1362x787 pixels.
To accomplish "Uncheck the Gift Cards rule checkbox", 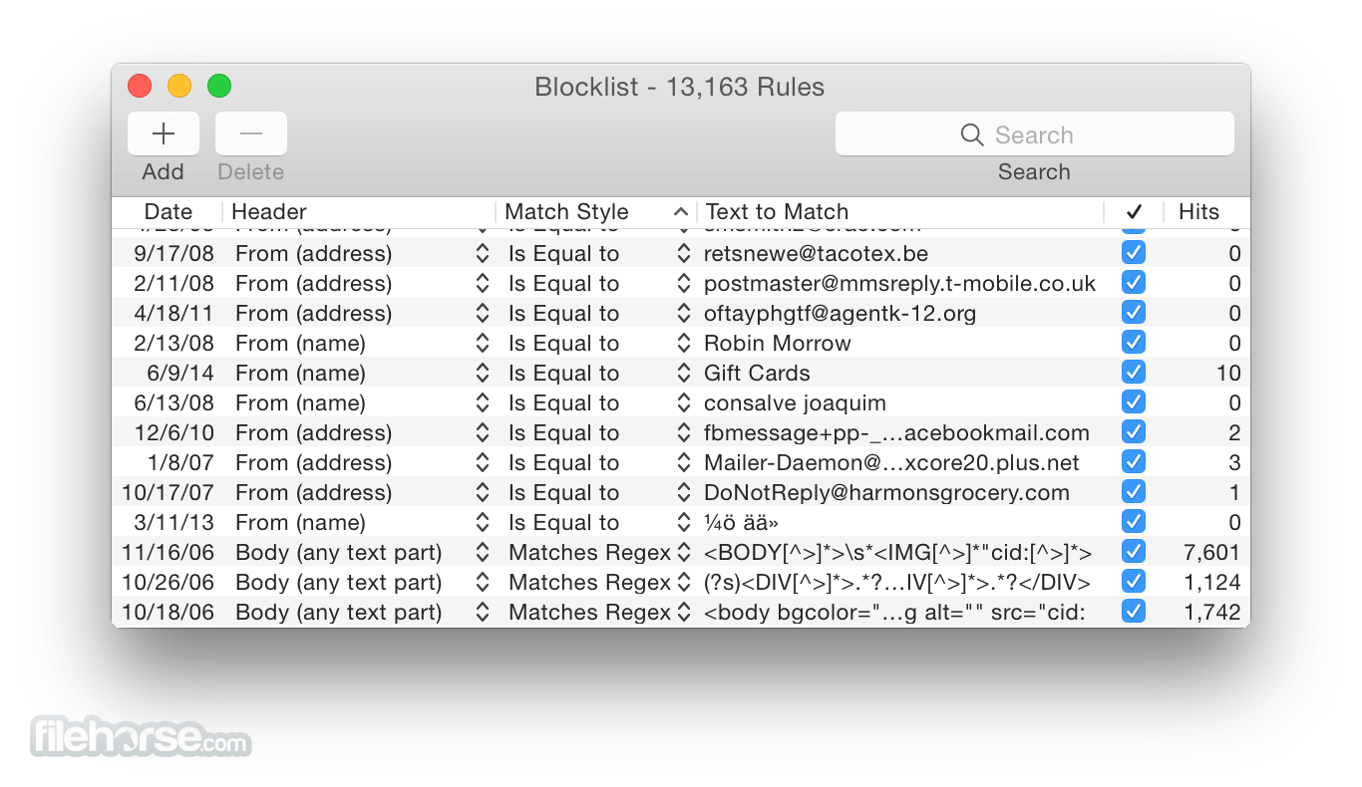I will tap(1134, 373).
